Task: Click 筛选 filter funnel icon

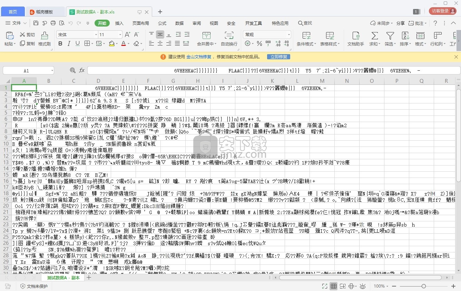Action: [x=390, y=36]
